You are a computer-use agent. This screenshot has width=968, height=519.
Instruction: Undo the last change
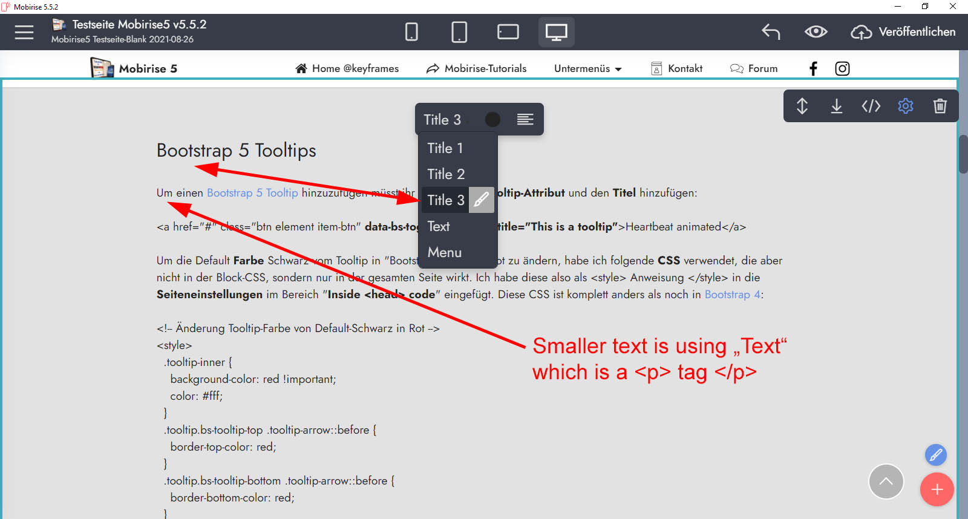pyautogui.click(x=771, y=31)
